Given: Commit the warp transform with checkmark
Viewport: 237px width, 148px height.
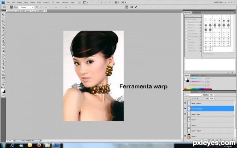Looking at the screenshot, I should [136, 7].
